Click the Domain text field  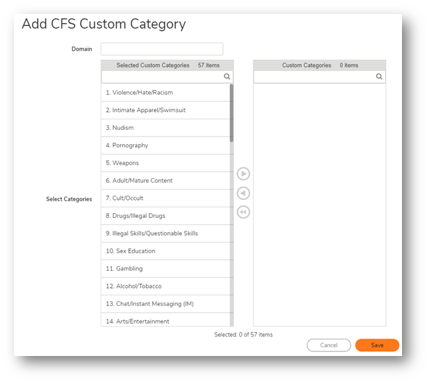click(x=162, y=49)
